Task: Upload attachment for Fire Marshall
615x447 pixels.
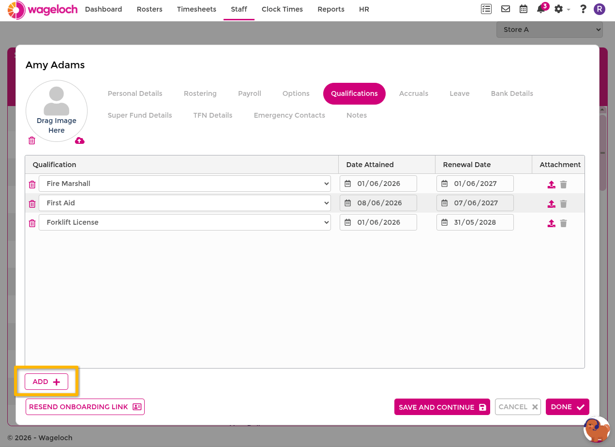Action: point(551,184)
